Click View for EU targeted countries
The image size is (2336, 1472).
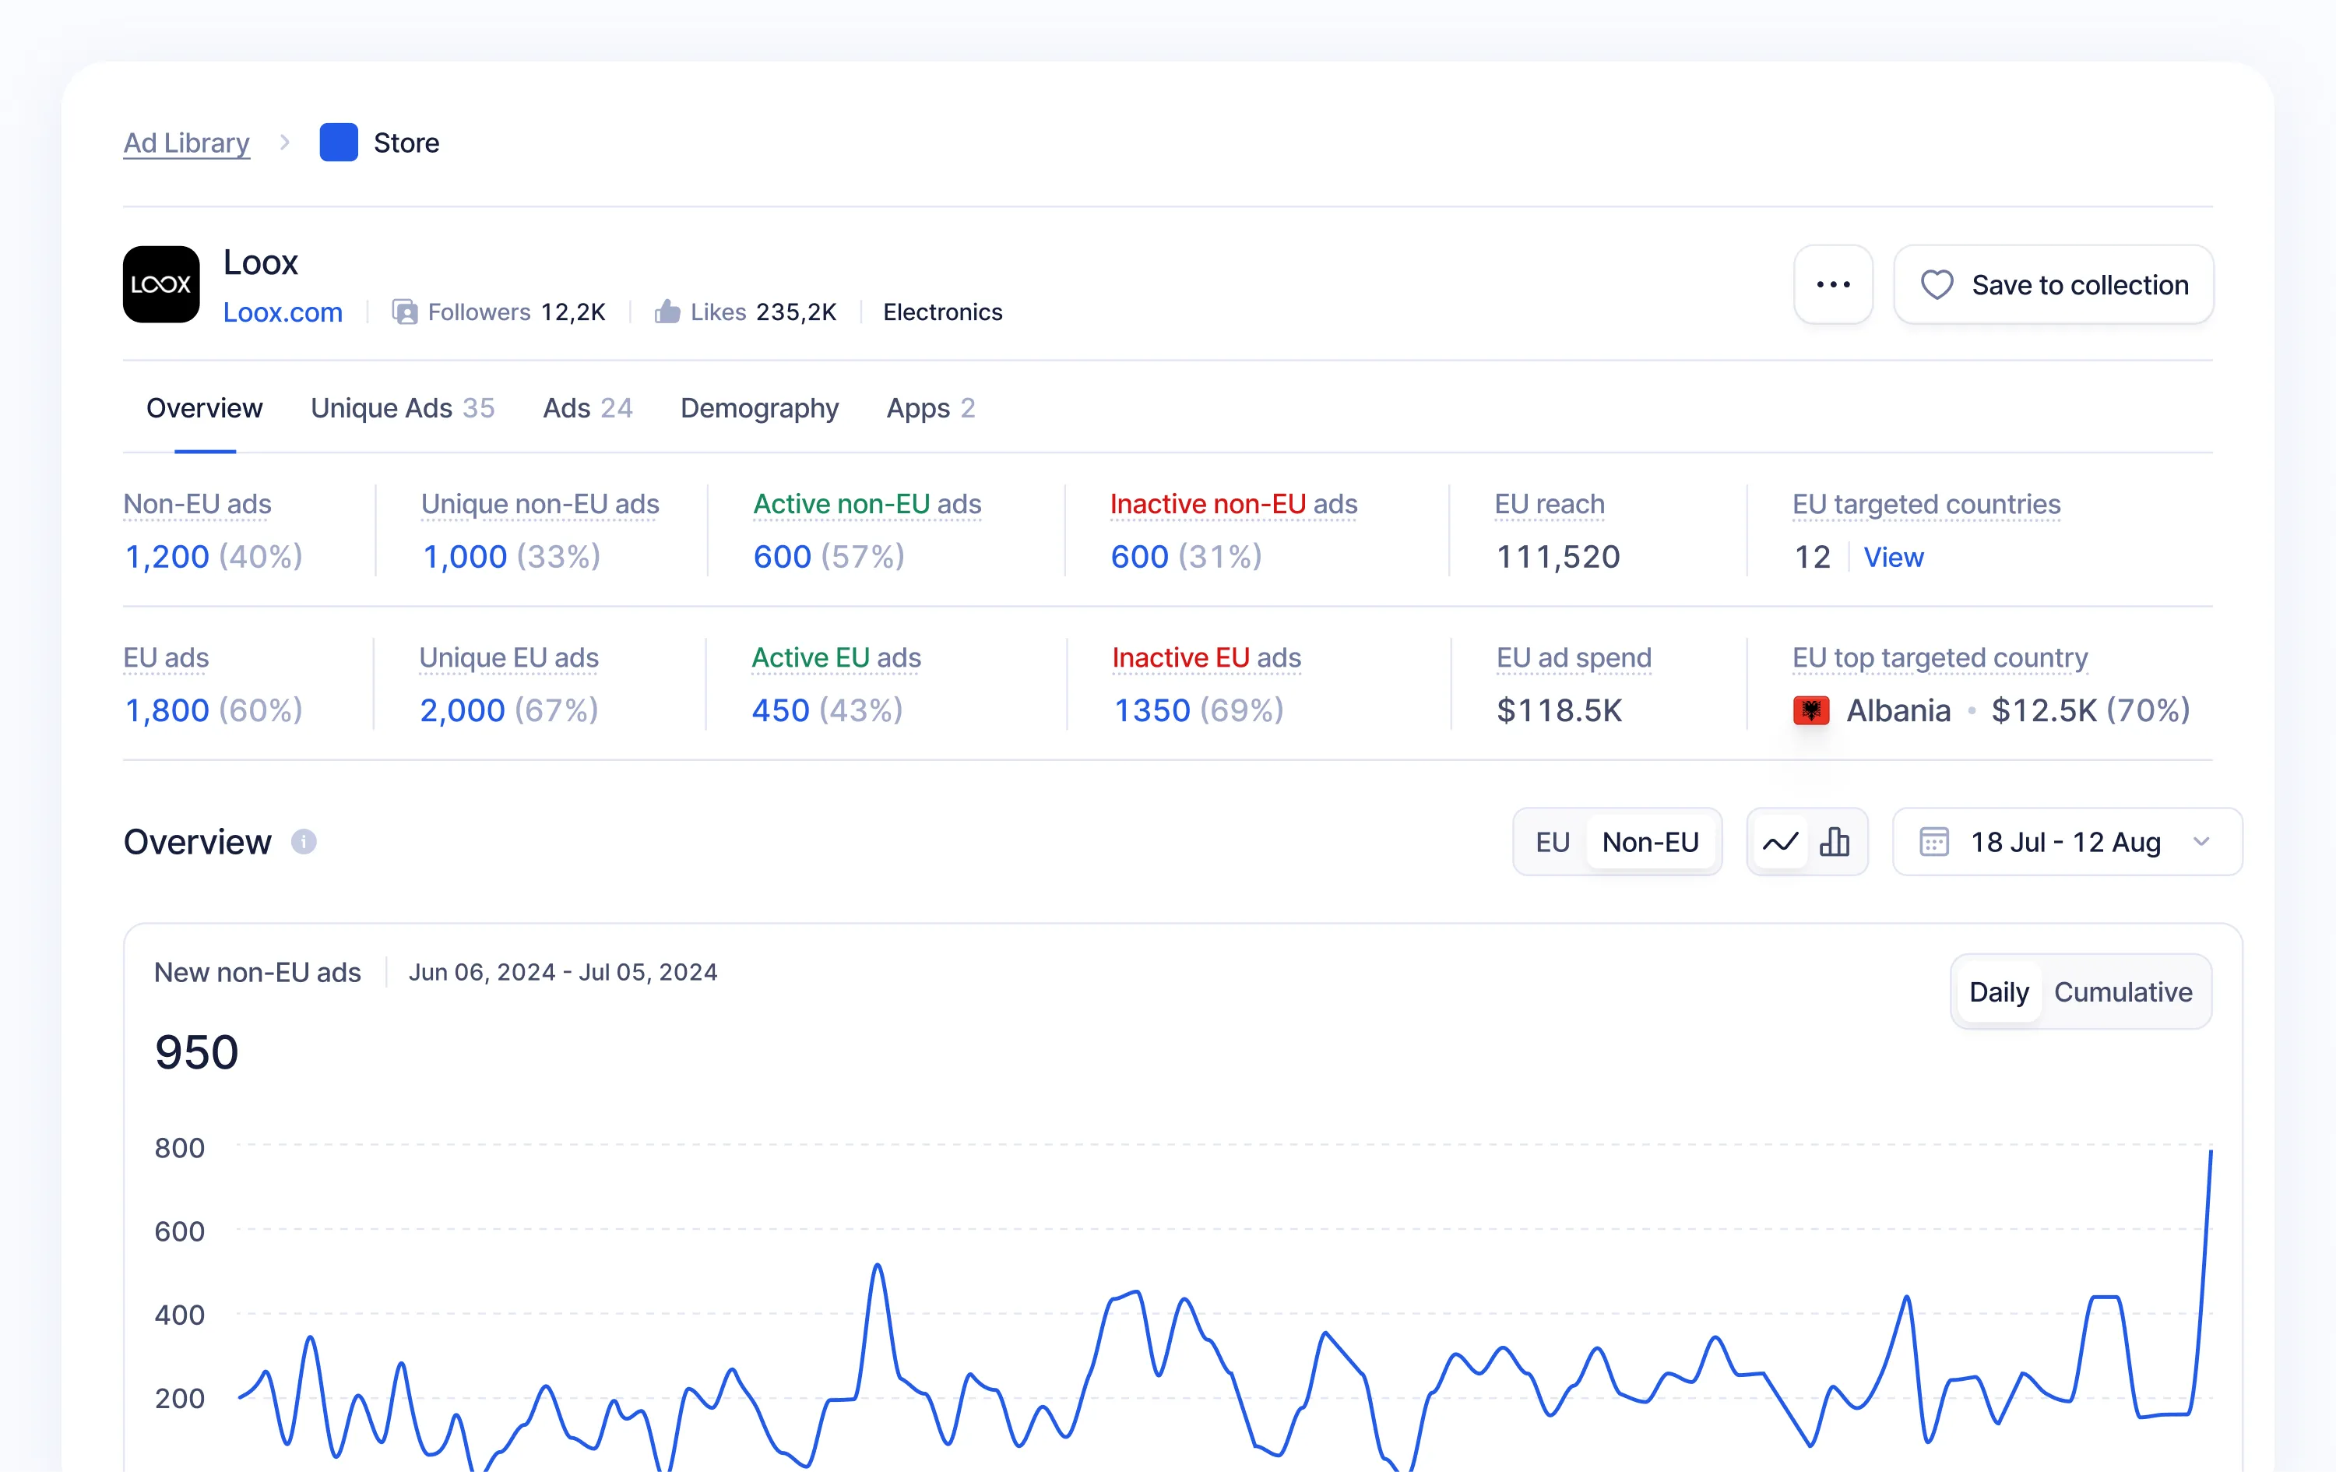point(1893,557)
